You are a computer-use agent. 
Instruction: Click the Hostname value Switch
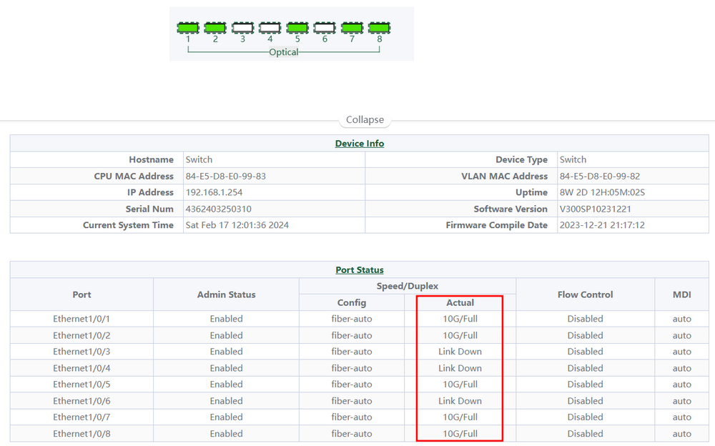[199, 159]
